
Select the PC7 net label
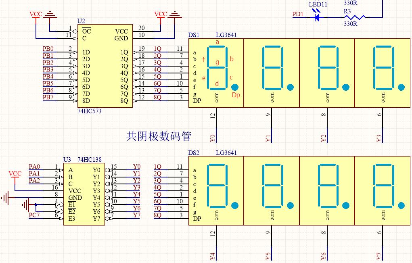click(x=34, y=215)
